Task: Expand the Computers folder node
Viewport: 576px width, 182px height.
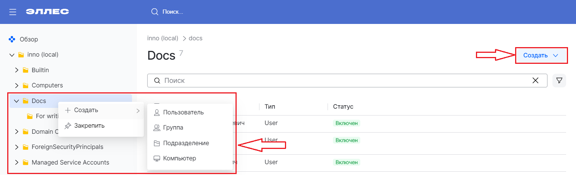Action: point(16,85)
